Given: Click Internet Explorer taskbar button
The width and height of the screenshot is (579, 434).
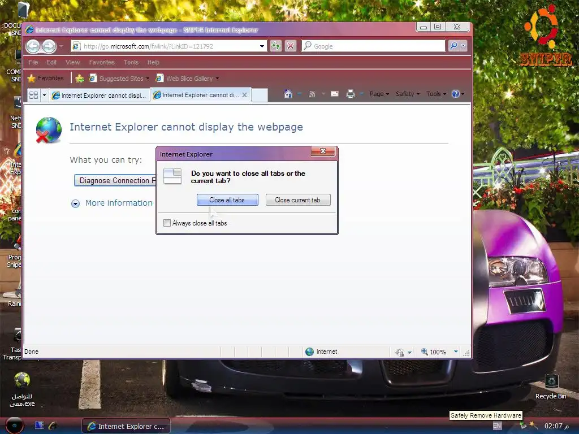Looking at the screenshot, I should tap(126, 426).
